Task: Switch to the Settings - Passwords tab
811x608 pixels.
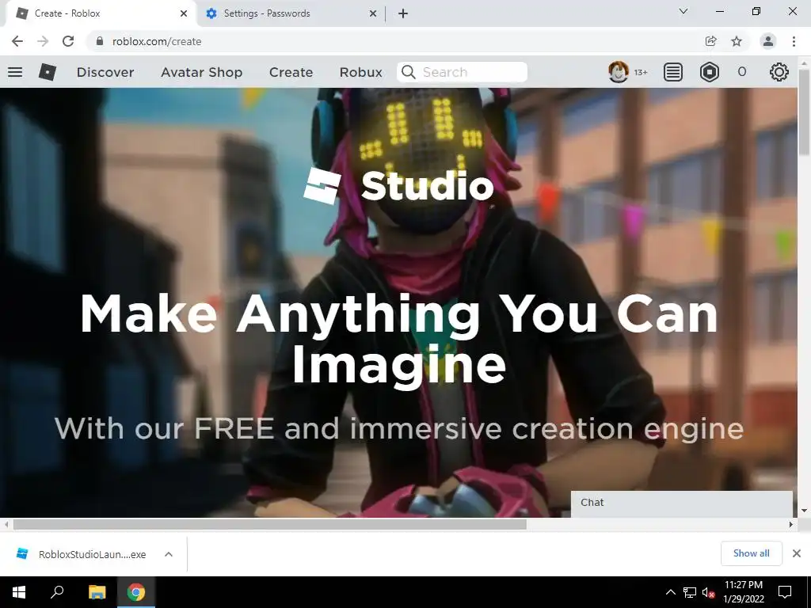Action: (290, 13)
